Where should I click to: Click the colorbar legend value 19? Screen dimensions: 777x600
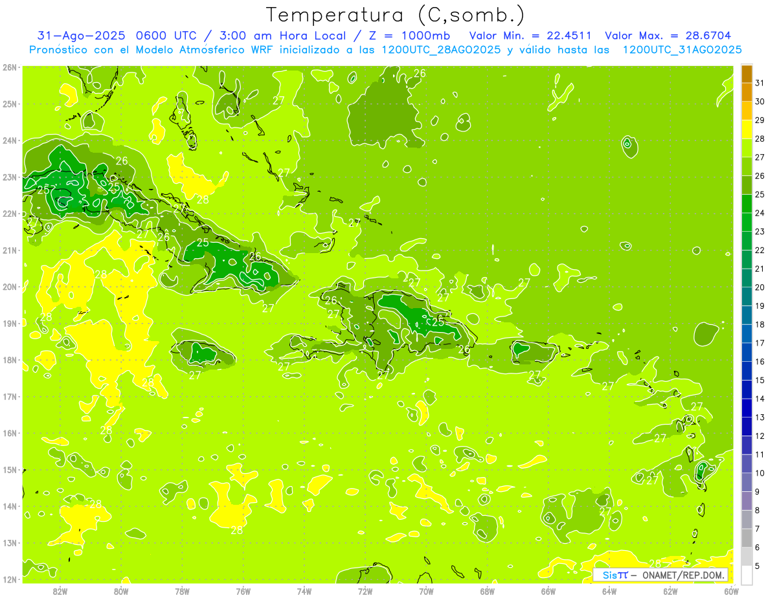(760, 306)
